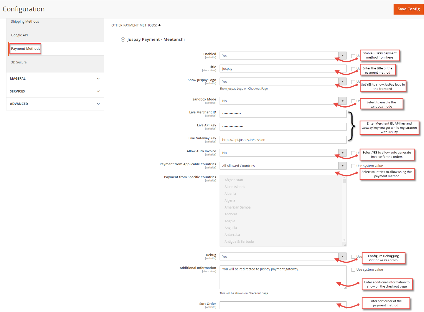Click the specific countries list resize handle
Image resolution: width=424 pixels, height=312 pixels.
click(x=345, y=245)
